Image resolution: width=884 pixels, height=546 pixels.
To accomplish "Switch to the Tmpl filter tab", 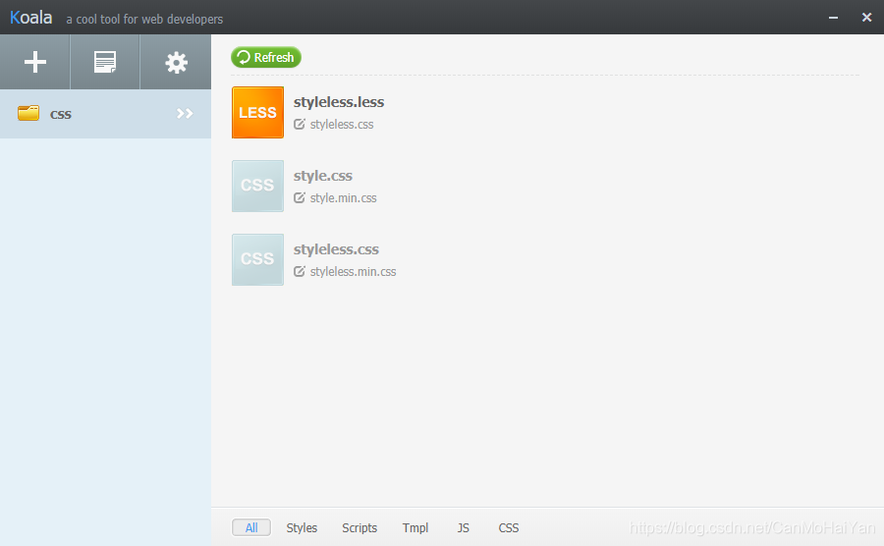I will (415, 528).
